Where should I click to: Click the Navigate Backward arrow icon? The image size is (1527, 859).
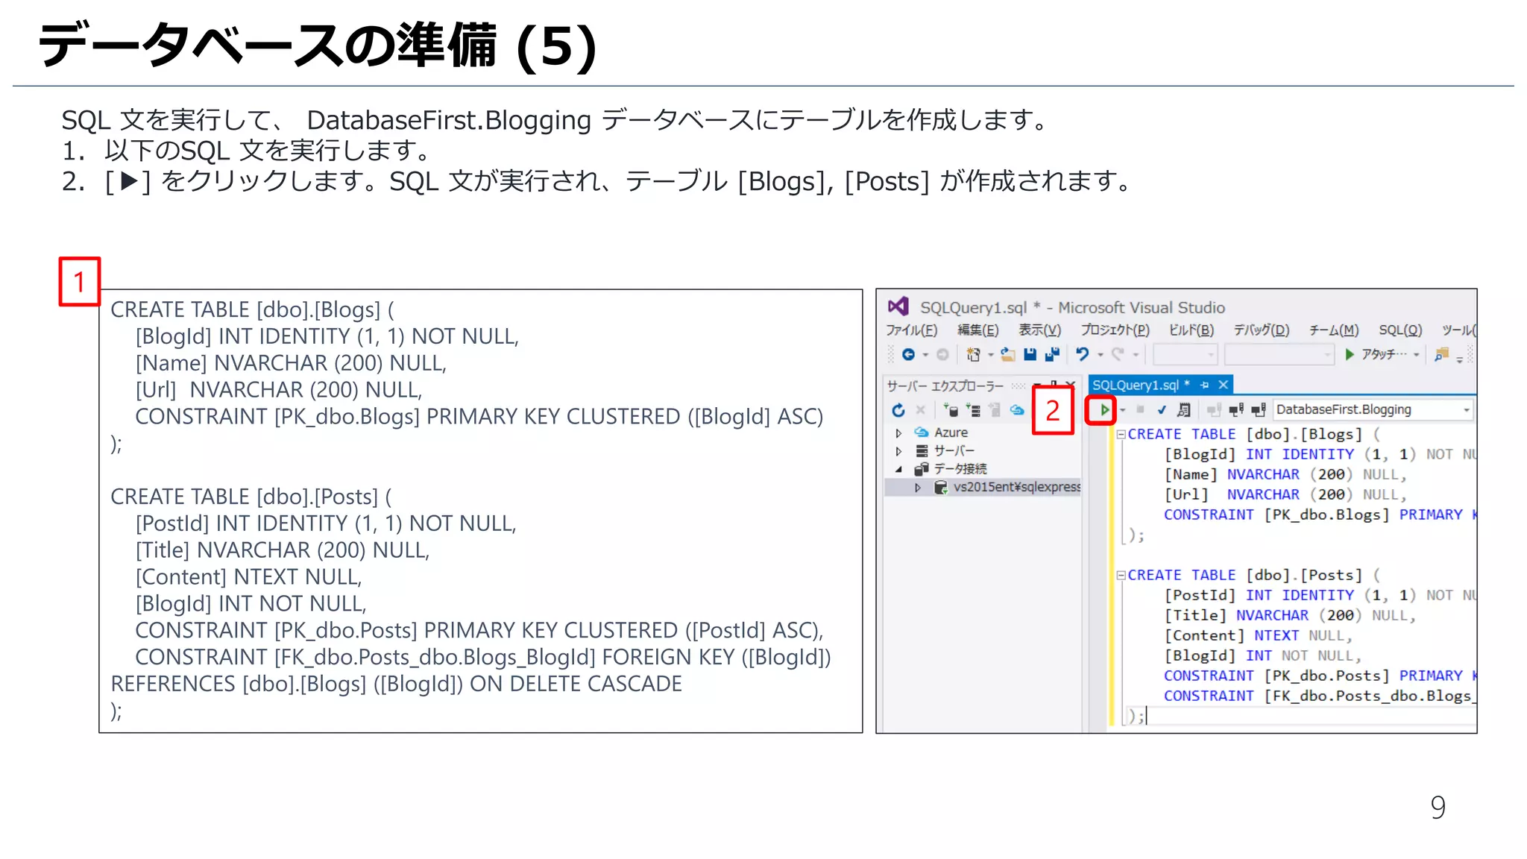pos(908,355)
